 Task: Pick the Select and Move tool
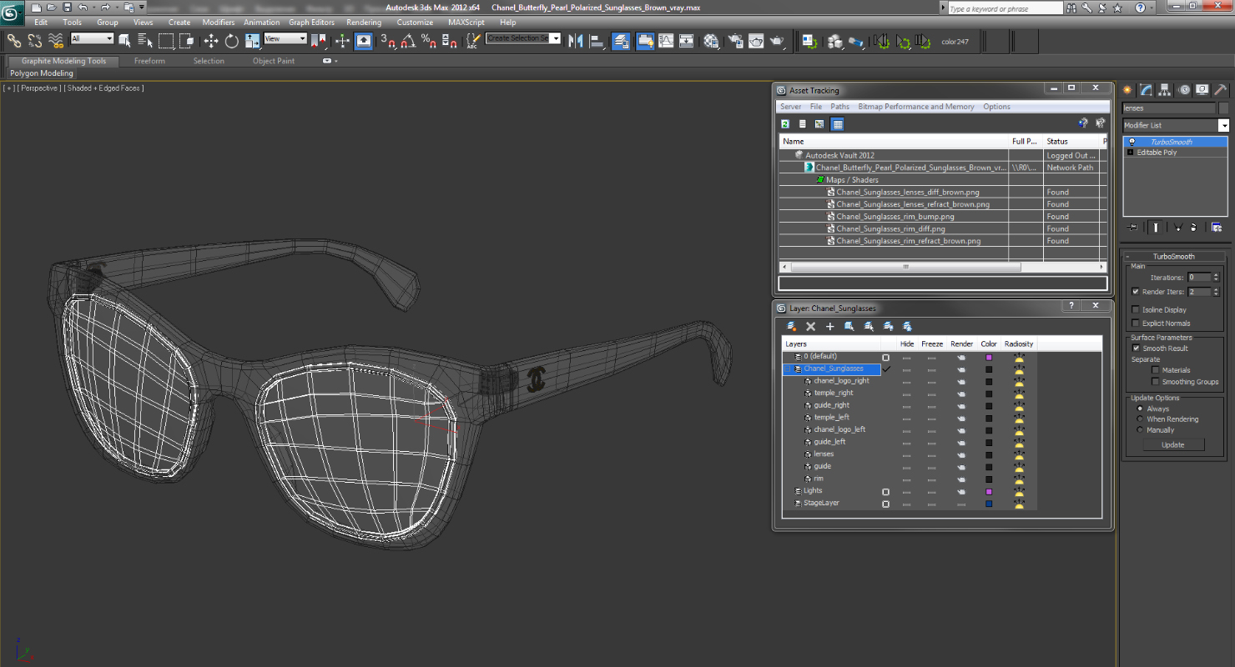pyautogui.click(x=211, y=41)
